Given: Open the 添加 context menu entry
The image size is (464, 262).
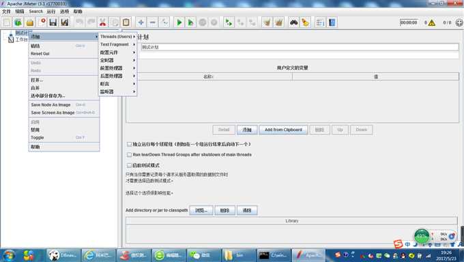Looking at the screenshot, I should [64, 36].
